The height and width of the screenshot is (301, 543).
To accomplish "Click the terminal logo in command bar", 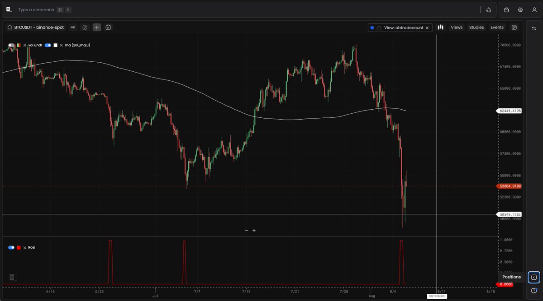I will click(9, 9).
